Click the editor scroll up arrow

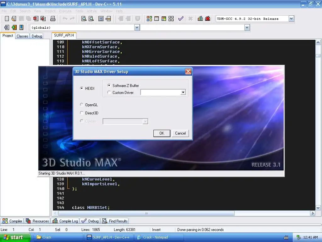pos(318,43)
